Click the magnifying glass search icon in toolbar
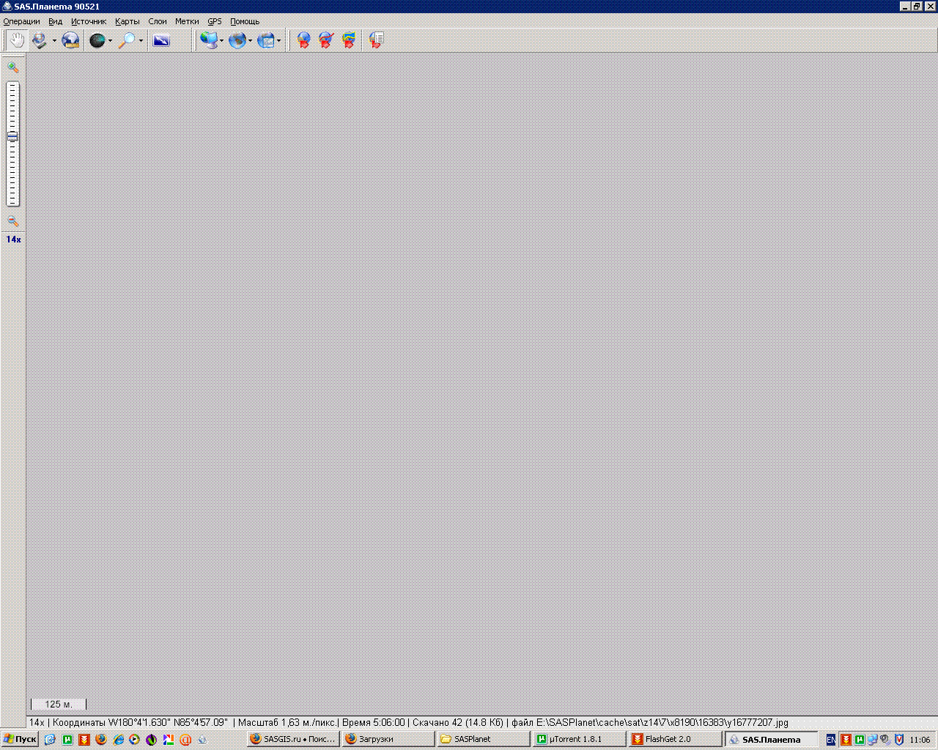Viewport: 938px width, 750px height. [128, 40]
